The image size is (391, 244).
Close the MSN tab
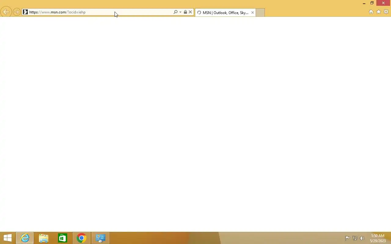pyautogui.click(x=253, y=13)
